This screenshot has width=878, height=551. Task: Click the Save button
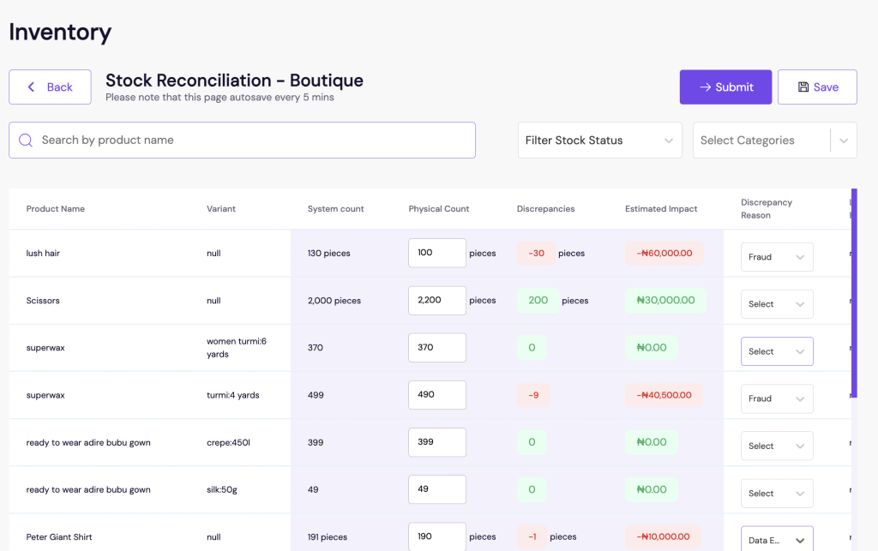click(x=817, y=87)
